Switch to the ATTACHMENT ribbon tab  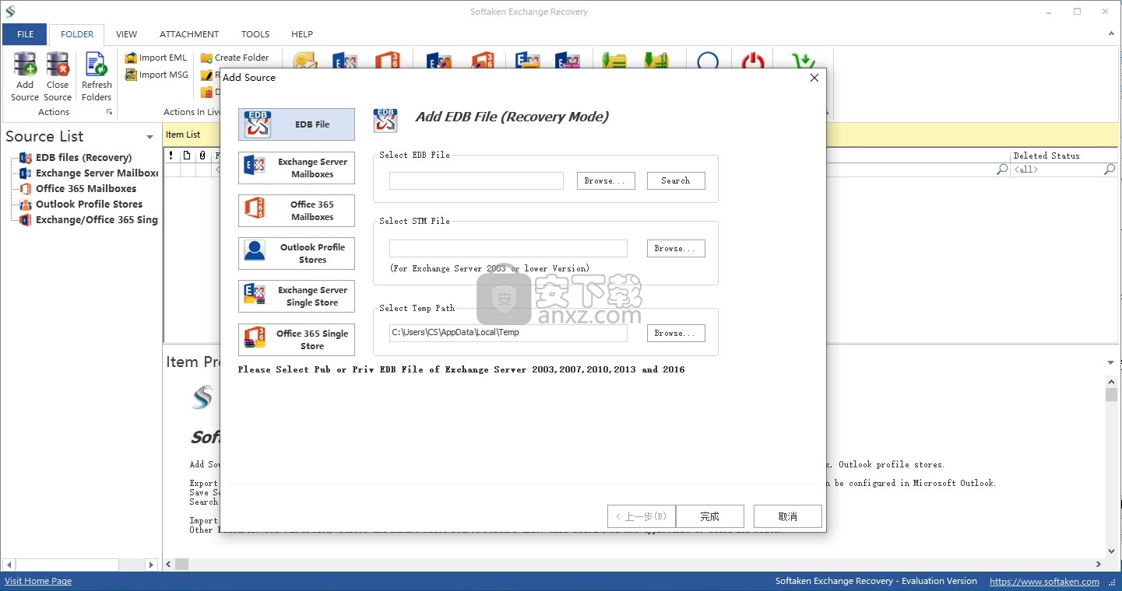[x=189, y=34]
